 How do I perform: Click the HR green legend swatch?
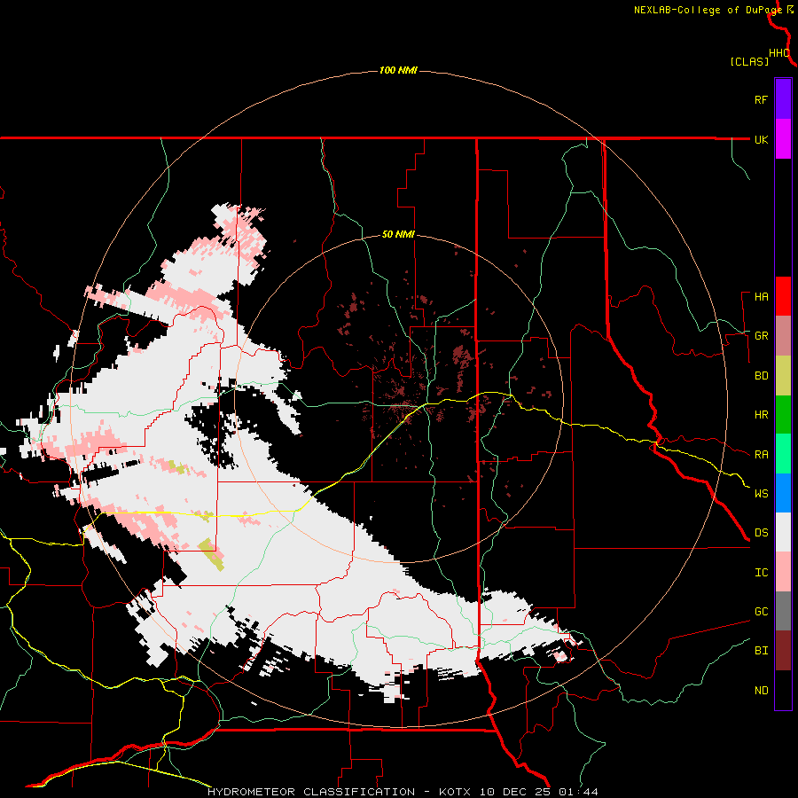click(x=783, y=415)
